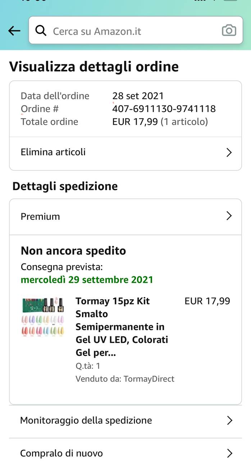This screenshot has width=251, height=461.
Task: Select the Premium shipping row
Action: (x=40, y=216)
